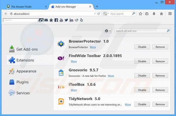Open LinkedIn from the toolbar
Image resolution: width=176 pixels, height=116 pixels.
coord(71,20)
